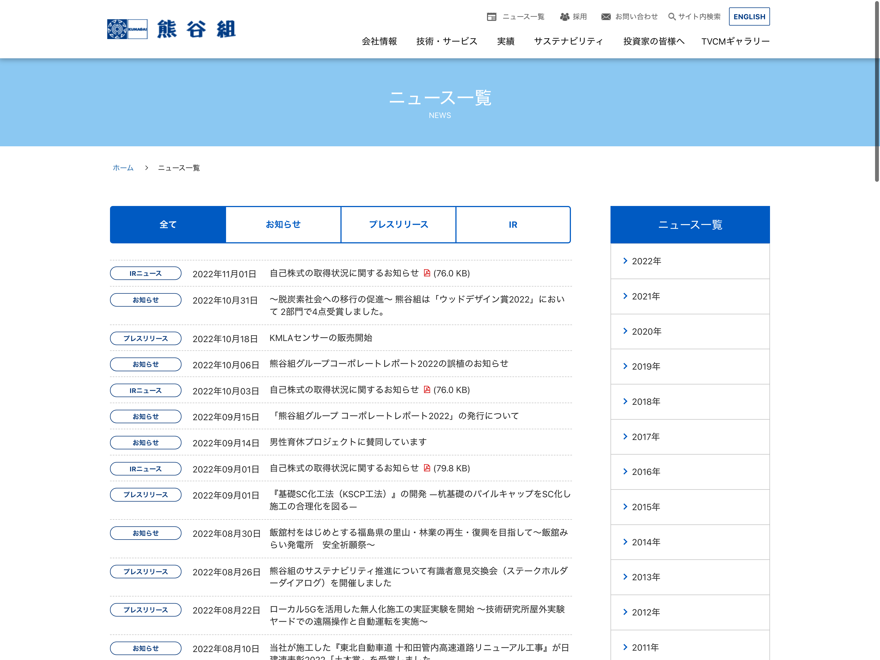Switch to the プレスリリース tab
This screenshot has height=660, width=880.
(x=398, y=224)
